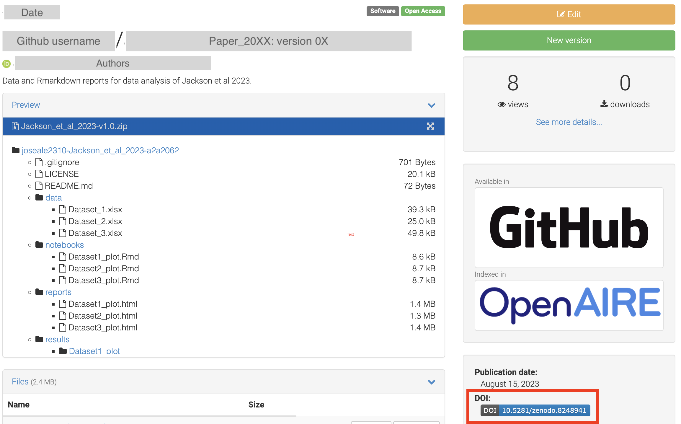Click the green New version button
The height and width of the screenshot is (424, 681).
click(x=569, y=40)
